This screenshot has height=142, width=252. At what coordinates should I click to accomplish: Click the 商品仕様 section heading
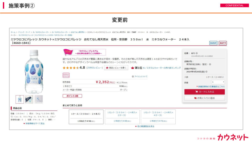click(x=17, y=108)
